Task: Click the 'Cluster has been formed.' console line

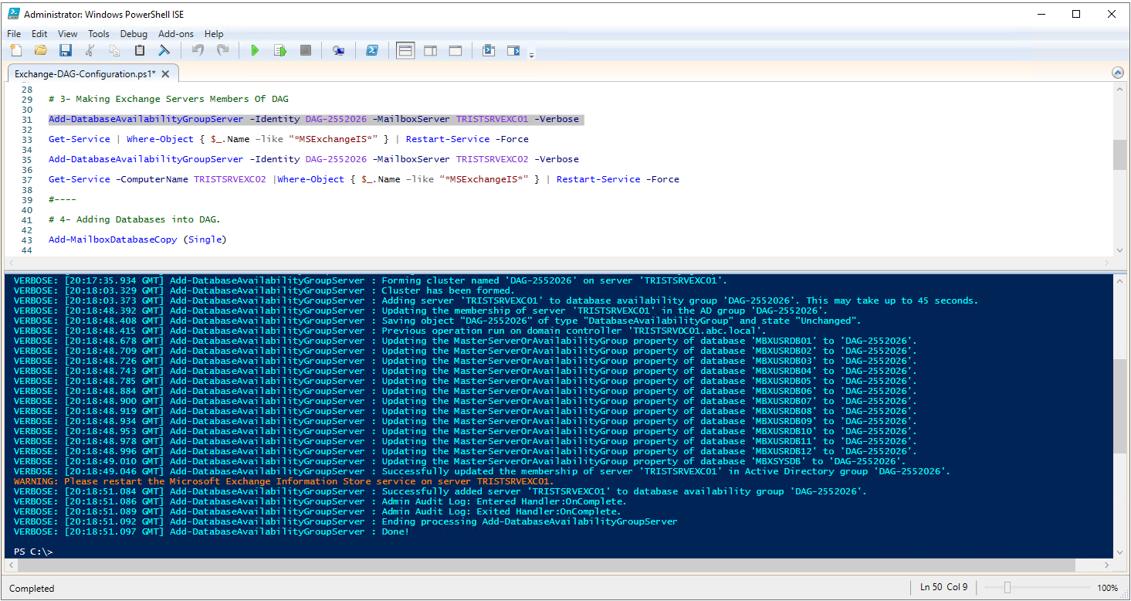Action: click(264, 290)
